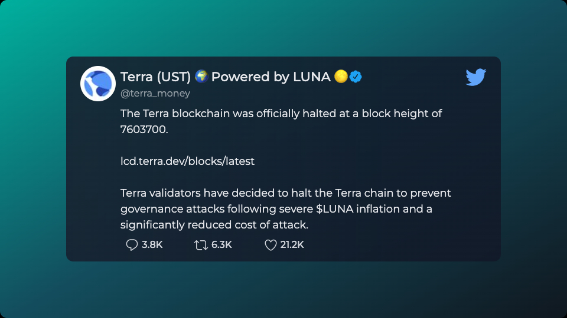Click the blue verified checkmark badge
Image resolution: width=567 pixels, height=318 pixels.
(356, 77)
